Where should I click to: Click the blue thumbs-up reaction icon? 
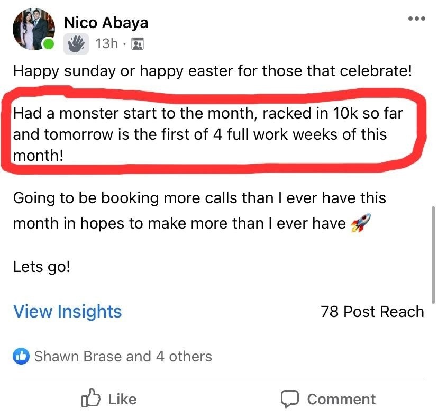(x=21, y=357)
